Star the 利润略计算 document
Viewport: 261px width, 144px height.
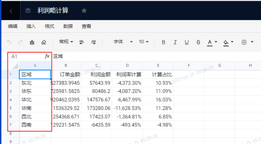pos(84,11)
